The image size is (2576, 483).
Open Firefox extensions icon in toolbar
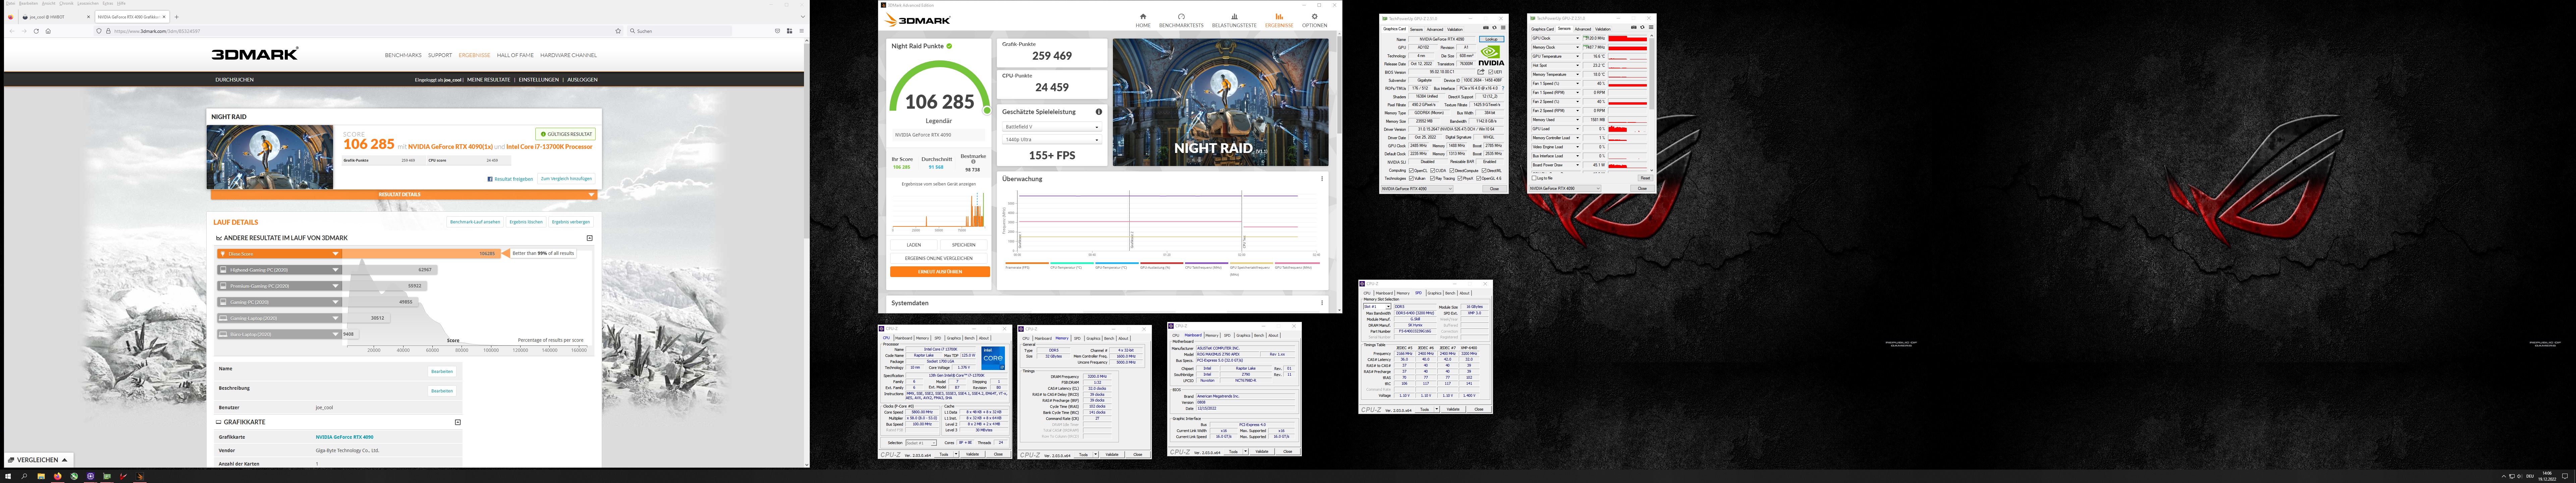(x=790, y=31)
